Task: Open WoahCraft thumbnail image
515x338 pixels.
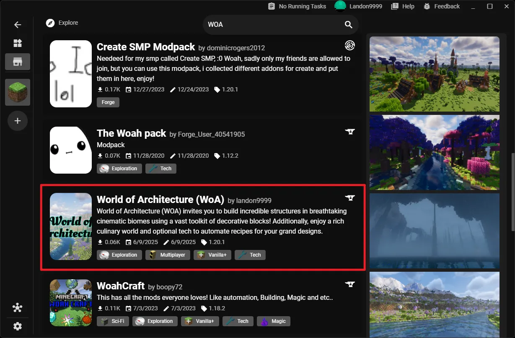Action: point(71,303)
